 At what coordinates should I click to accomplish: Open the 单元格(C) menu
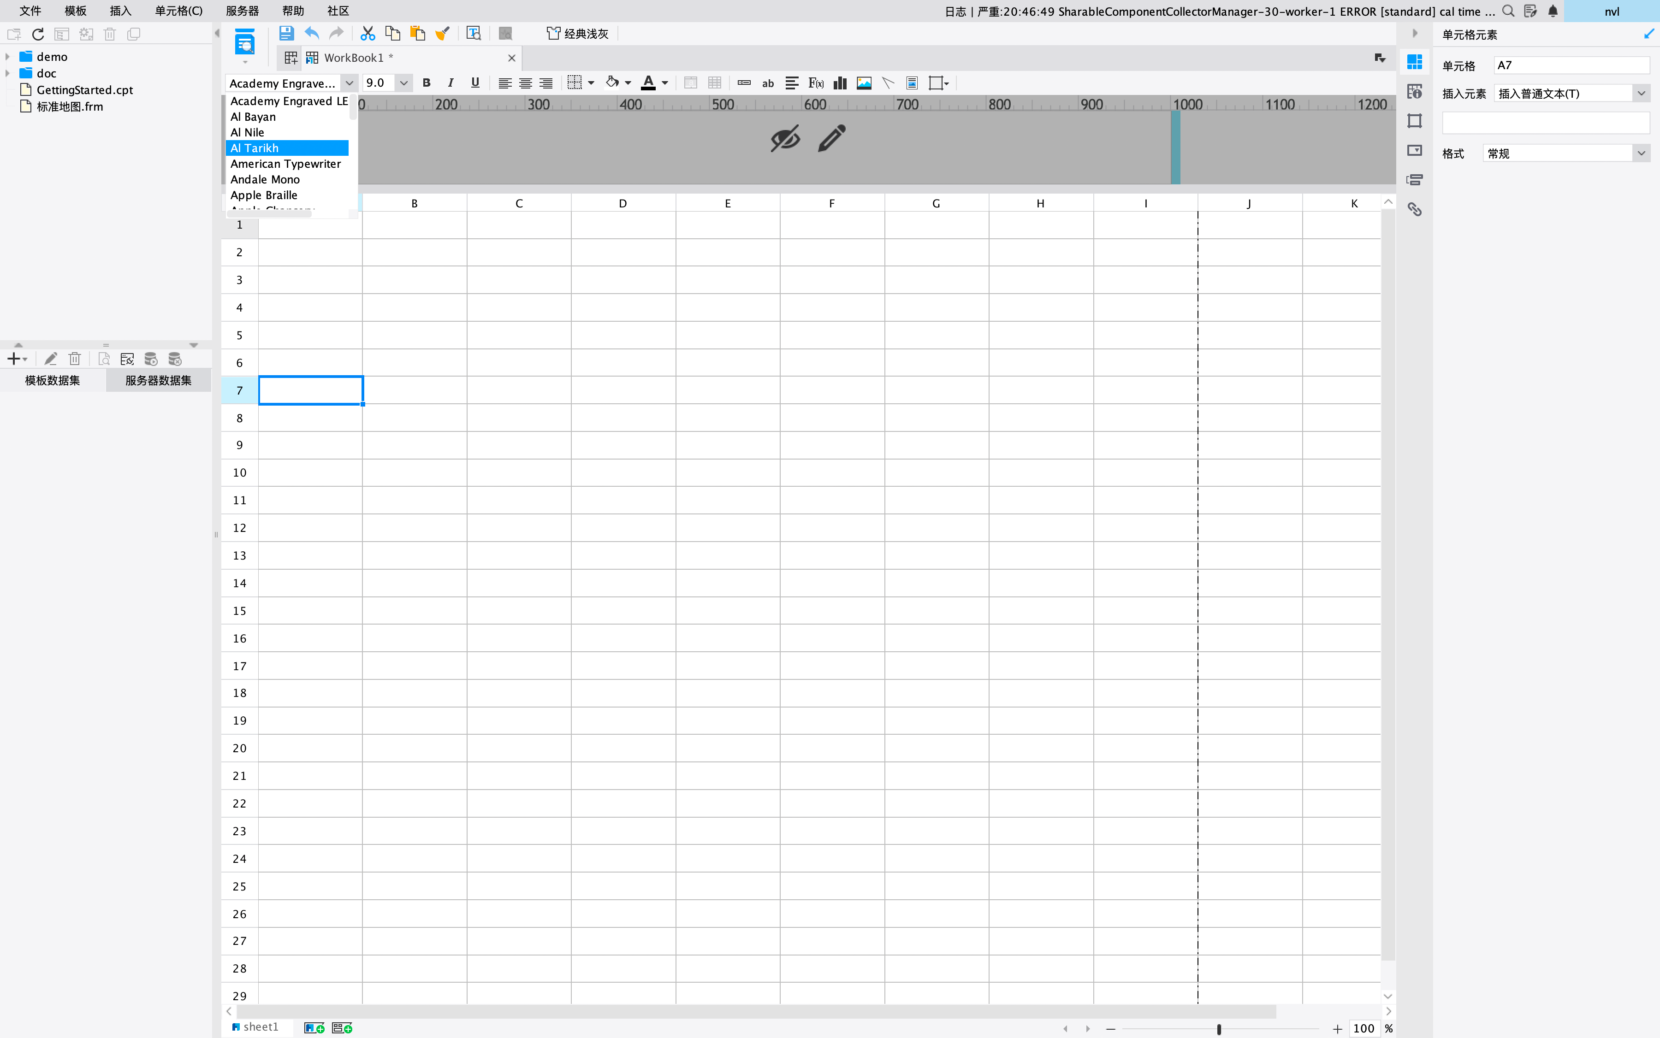tap(178, 11)
